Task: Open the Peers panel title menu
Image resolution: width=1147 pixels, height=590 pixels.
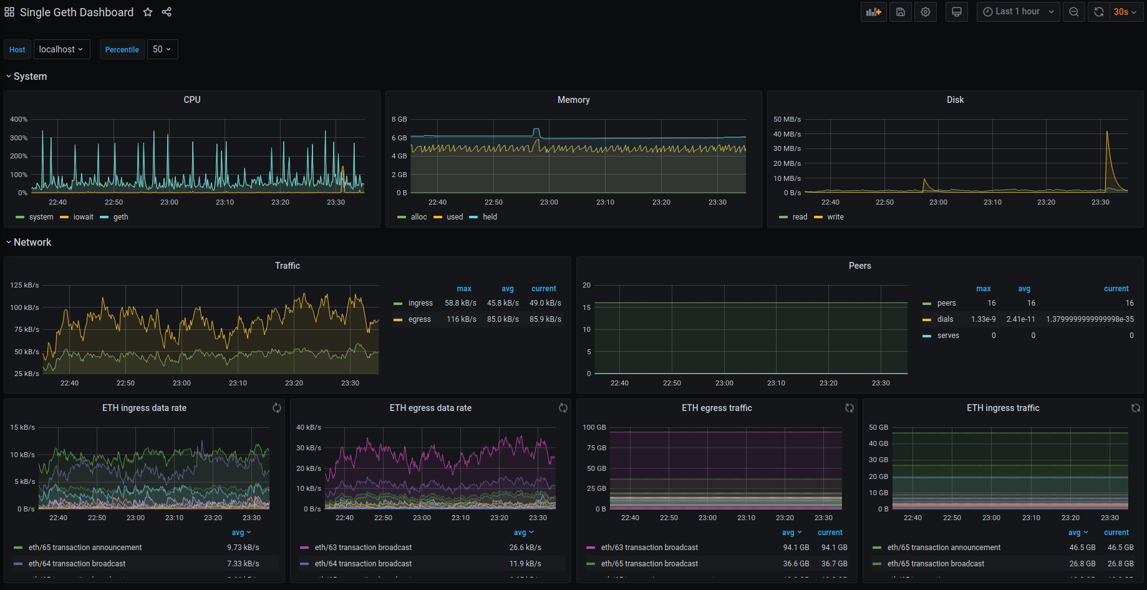Action: (x=859, y=266)
